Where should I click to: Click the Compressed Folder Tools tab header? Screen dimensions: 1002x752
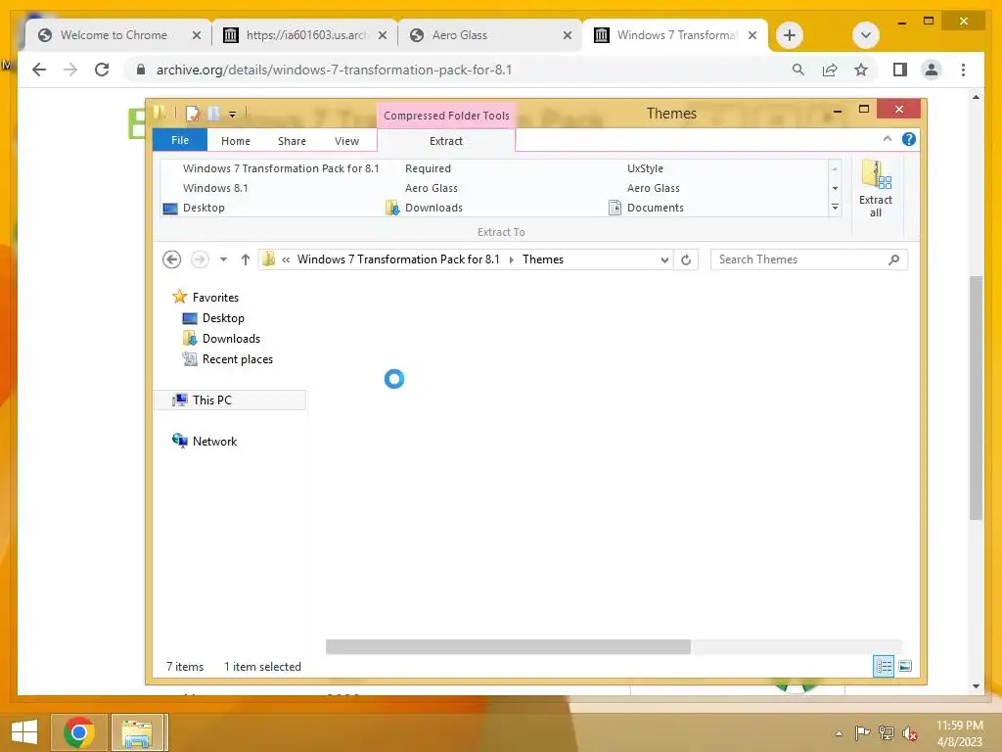(x=446, y=116)
